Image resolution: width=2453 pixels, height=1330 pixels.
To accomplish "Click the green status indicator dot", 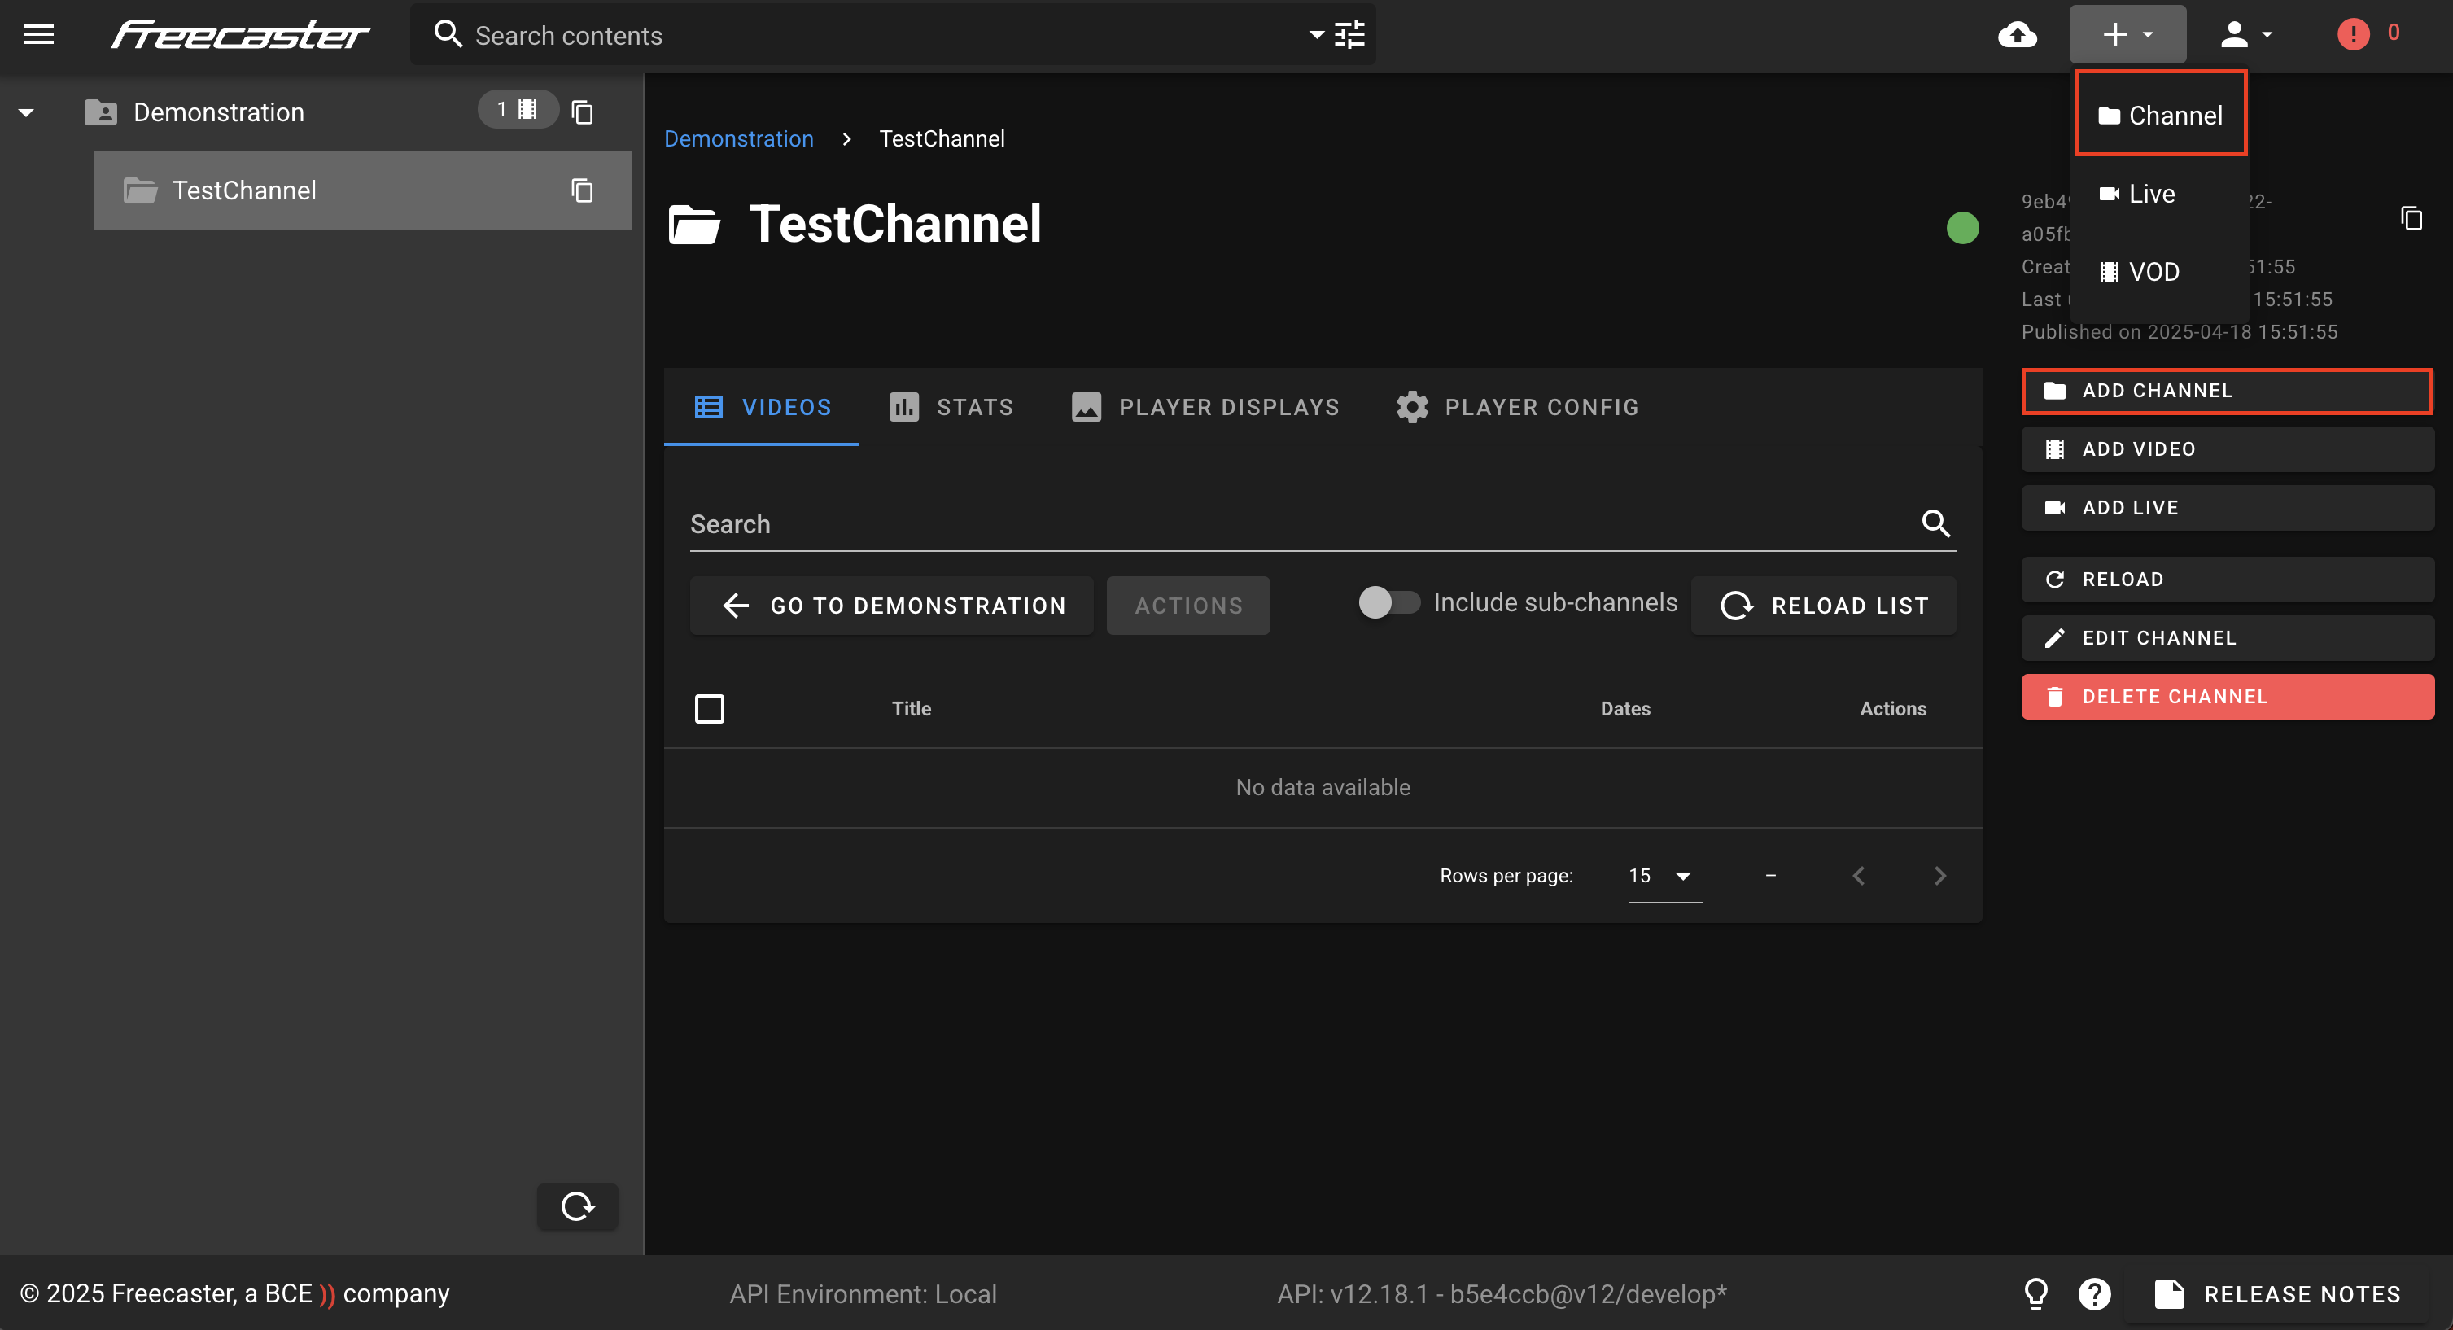I will [1962, 228].
